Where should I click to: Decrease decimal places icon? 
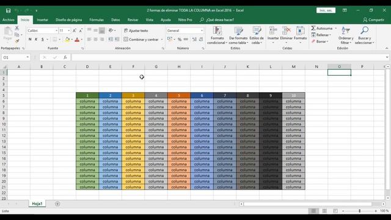click(201, 39)
